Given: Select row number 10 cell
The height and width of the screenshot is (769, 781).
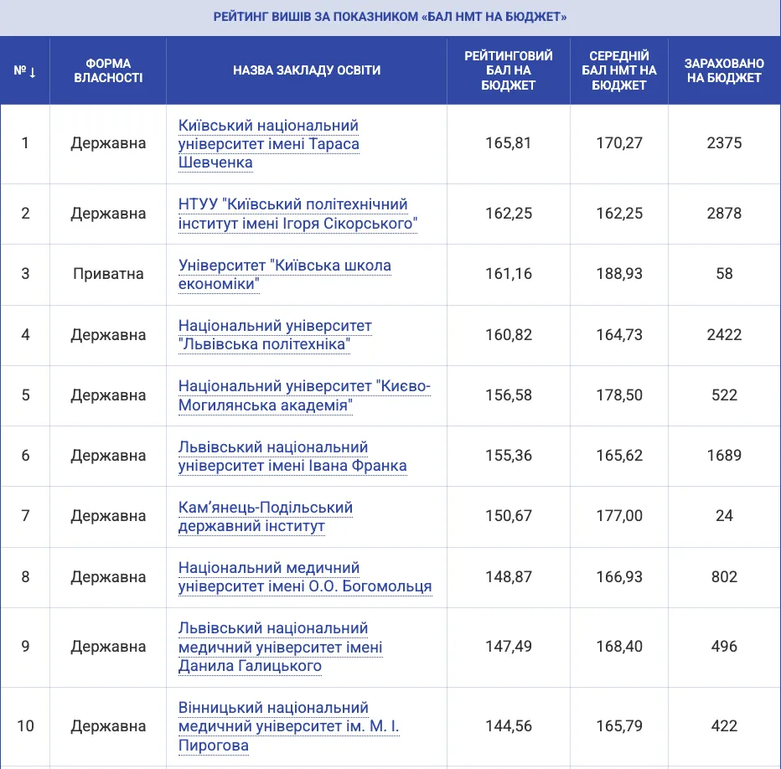Looking at the screenshot, I should click(x=25, y=726).
